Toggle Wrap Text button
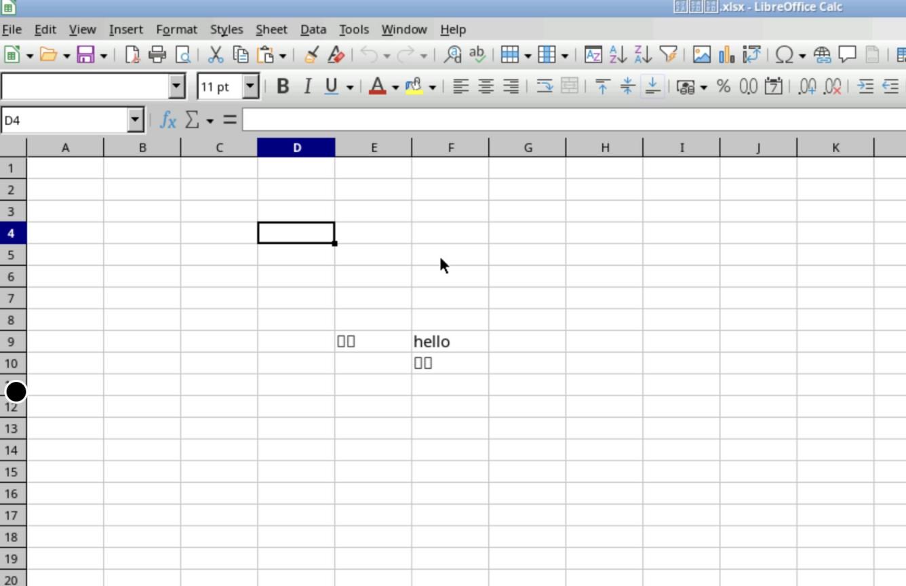This screenshot has width=906, height=586. pos(544,87)
